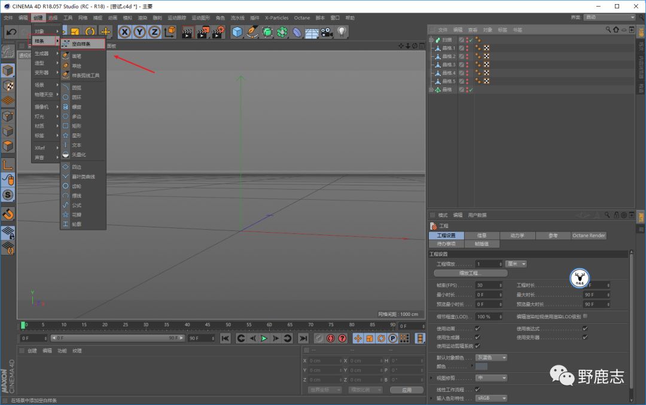Screen dimensions: 646x405
Task: Toggle 使用运动剪辑系统 checkbox
Action: [477, 346]
